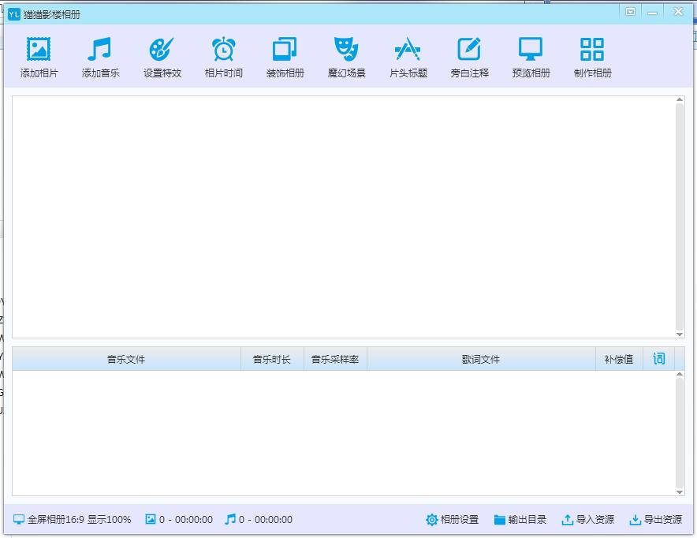Select the 设置特效 effects palette icon

pyautogui.click(x=162, y=50)
